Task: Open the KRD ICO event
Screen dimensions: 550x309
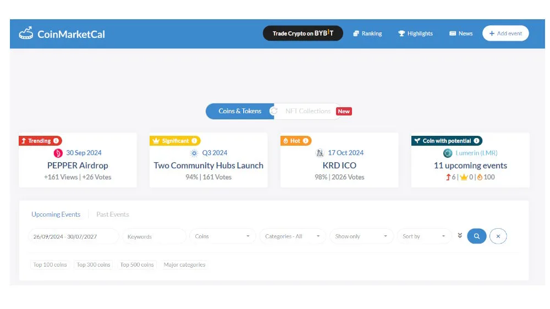Action: coord(339,165)
